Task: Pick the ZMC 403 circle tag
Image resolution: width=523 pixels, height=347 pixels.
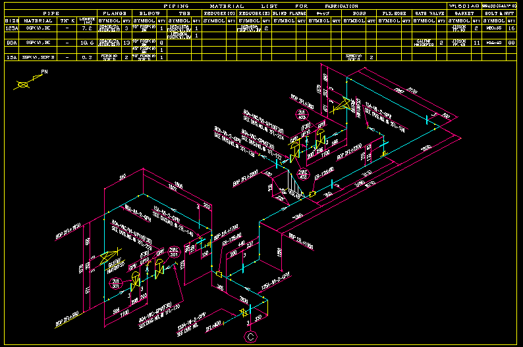Action: coord(304,175)
